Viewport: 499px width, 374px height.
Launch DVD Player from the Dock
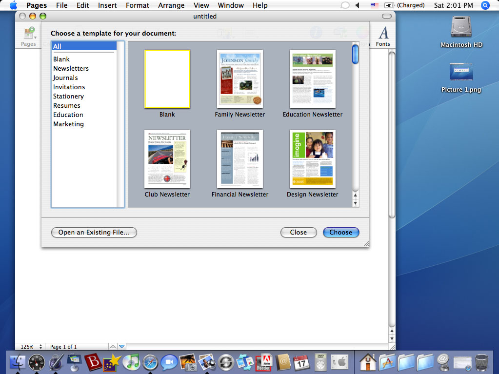click(x=320, y=363)
